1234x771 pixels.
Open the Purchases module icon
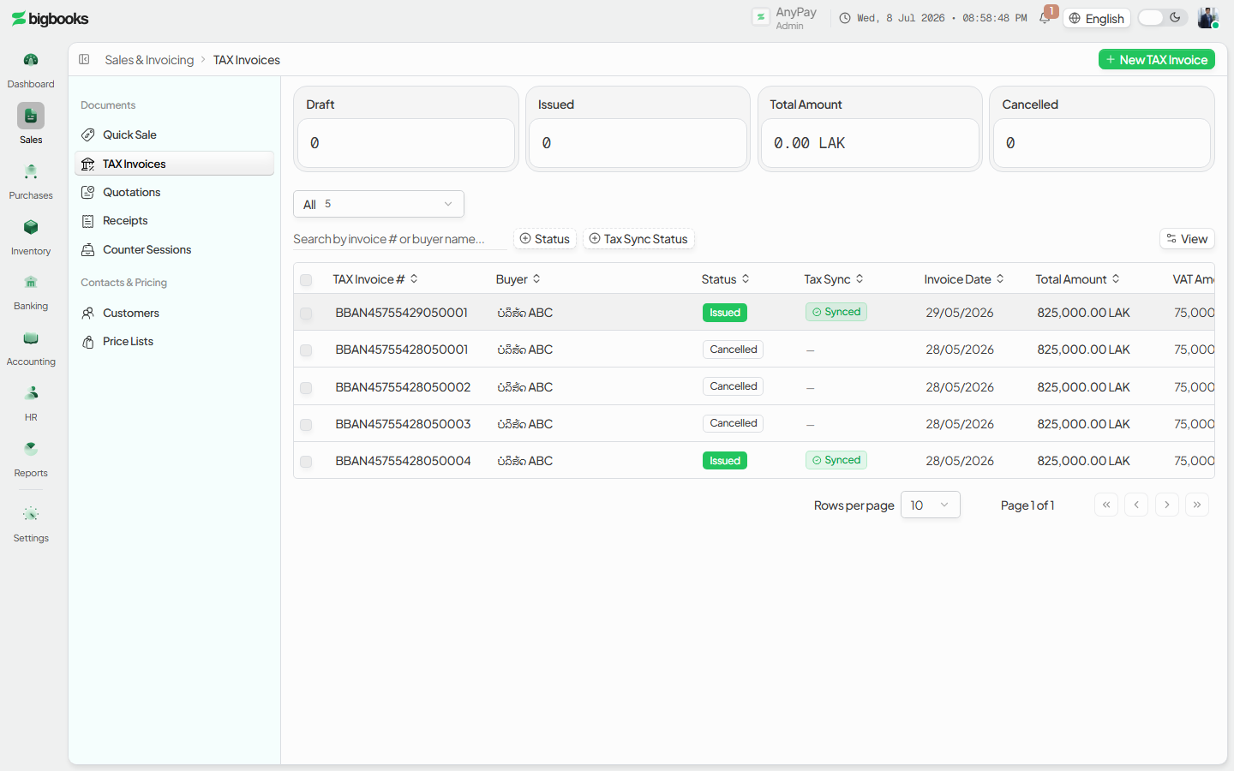pos(31,171)
